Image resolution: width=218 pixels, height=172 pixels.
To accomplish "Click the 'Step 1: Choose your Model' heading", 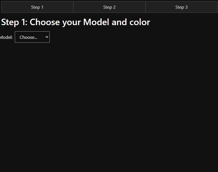I will click(75, 22).
